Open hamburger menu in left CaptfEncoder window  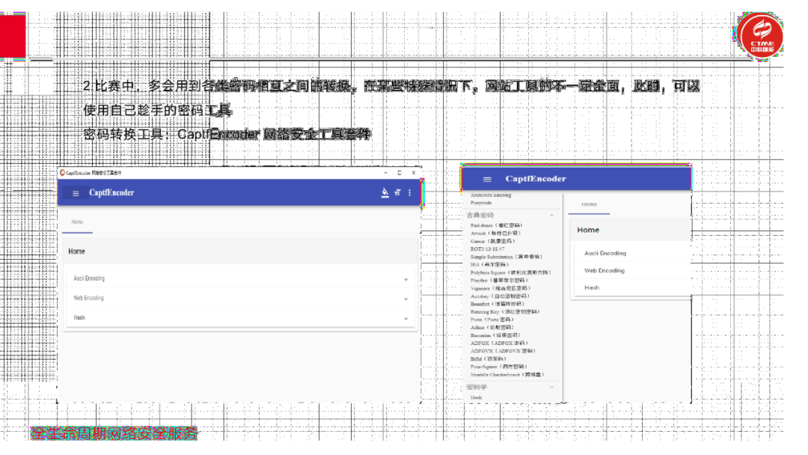click(x=76, y=193)
